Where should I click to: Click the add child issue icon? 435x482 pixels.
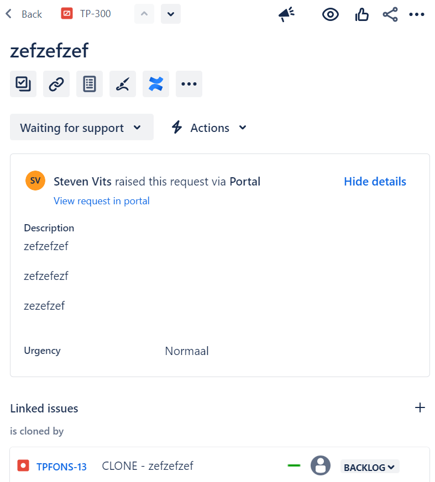click(x=23, y=84)
